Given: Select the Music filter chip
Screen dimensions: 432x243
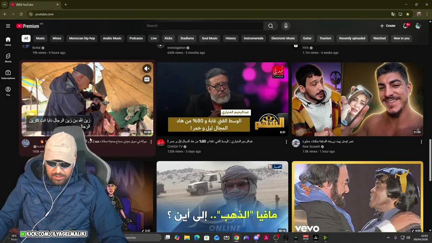Looking at the screenshot, I should tap(40, 38).
